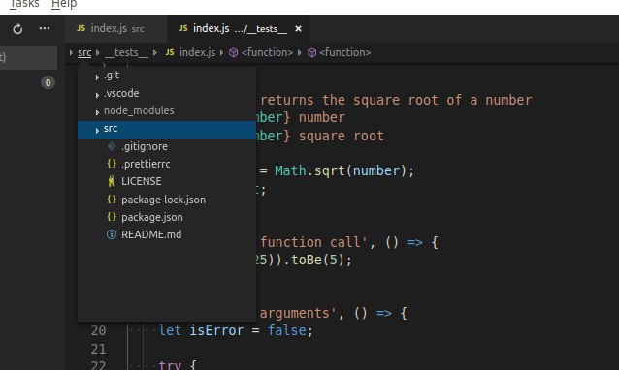Select the index.js __tests__ tab
This screenshot has height=370, width=619.
(x=238, y=29)
